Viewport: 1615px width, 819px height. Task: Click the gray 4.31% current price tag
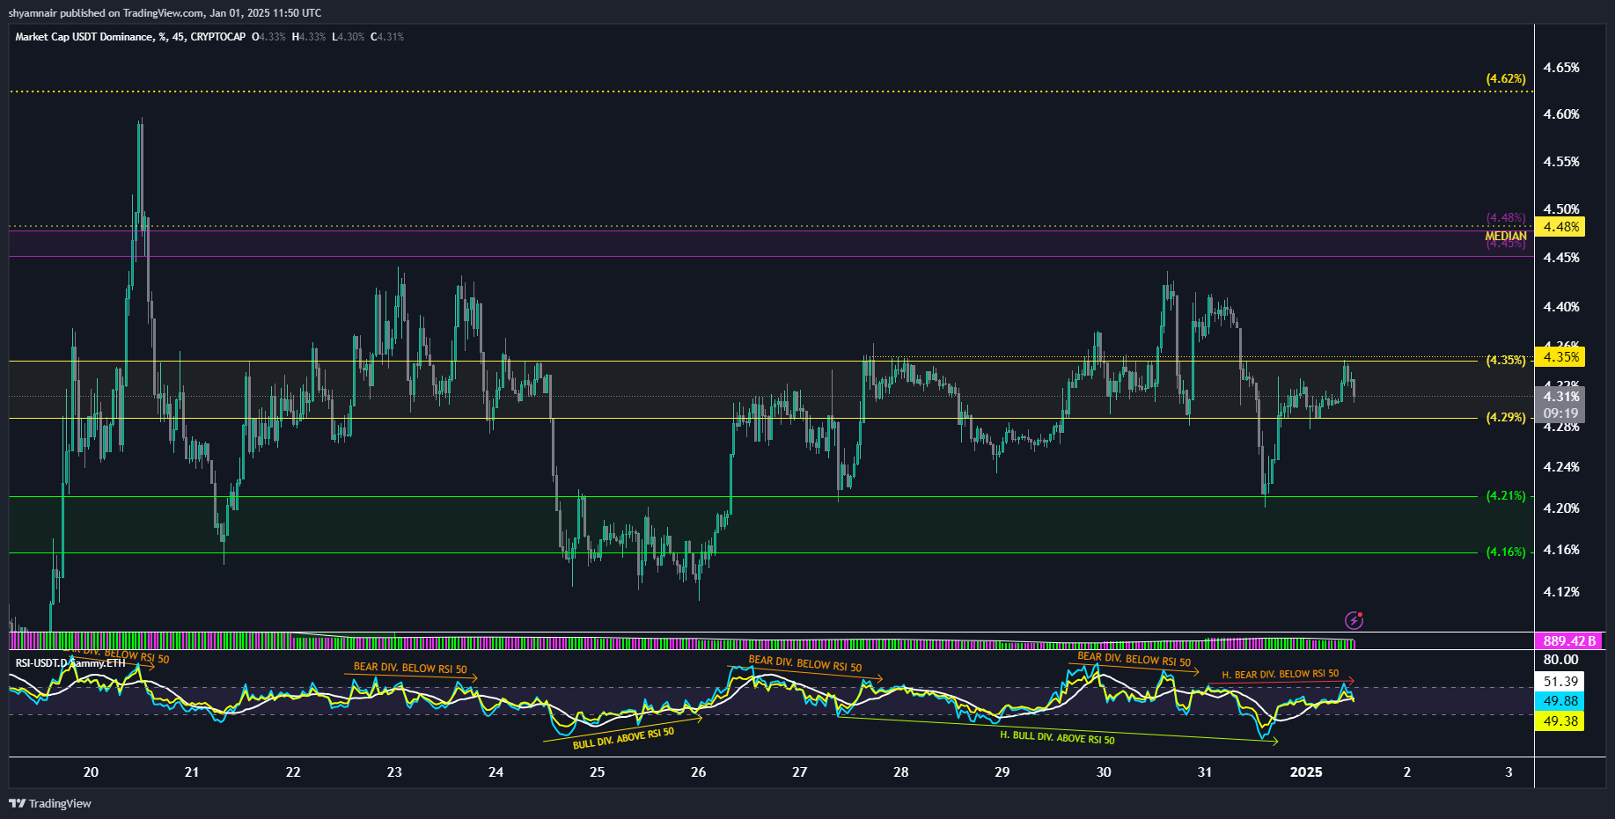click(x=1560, y=397)
